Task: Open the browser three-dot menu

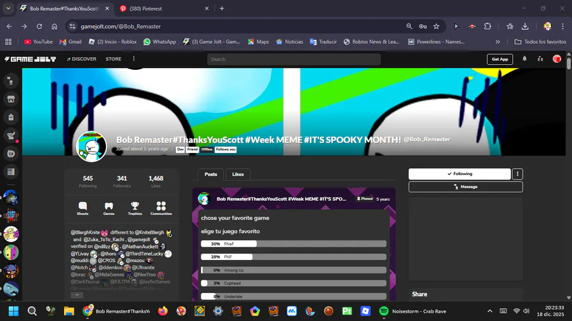Action: point(563,26)
